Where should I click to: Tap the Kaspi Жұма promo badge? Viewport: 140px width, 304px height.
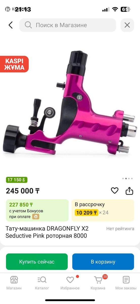click(14, 64)
